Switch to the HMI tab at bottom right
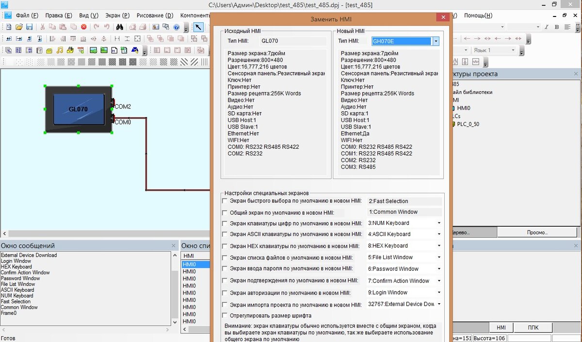 point(501,327)
